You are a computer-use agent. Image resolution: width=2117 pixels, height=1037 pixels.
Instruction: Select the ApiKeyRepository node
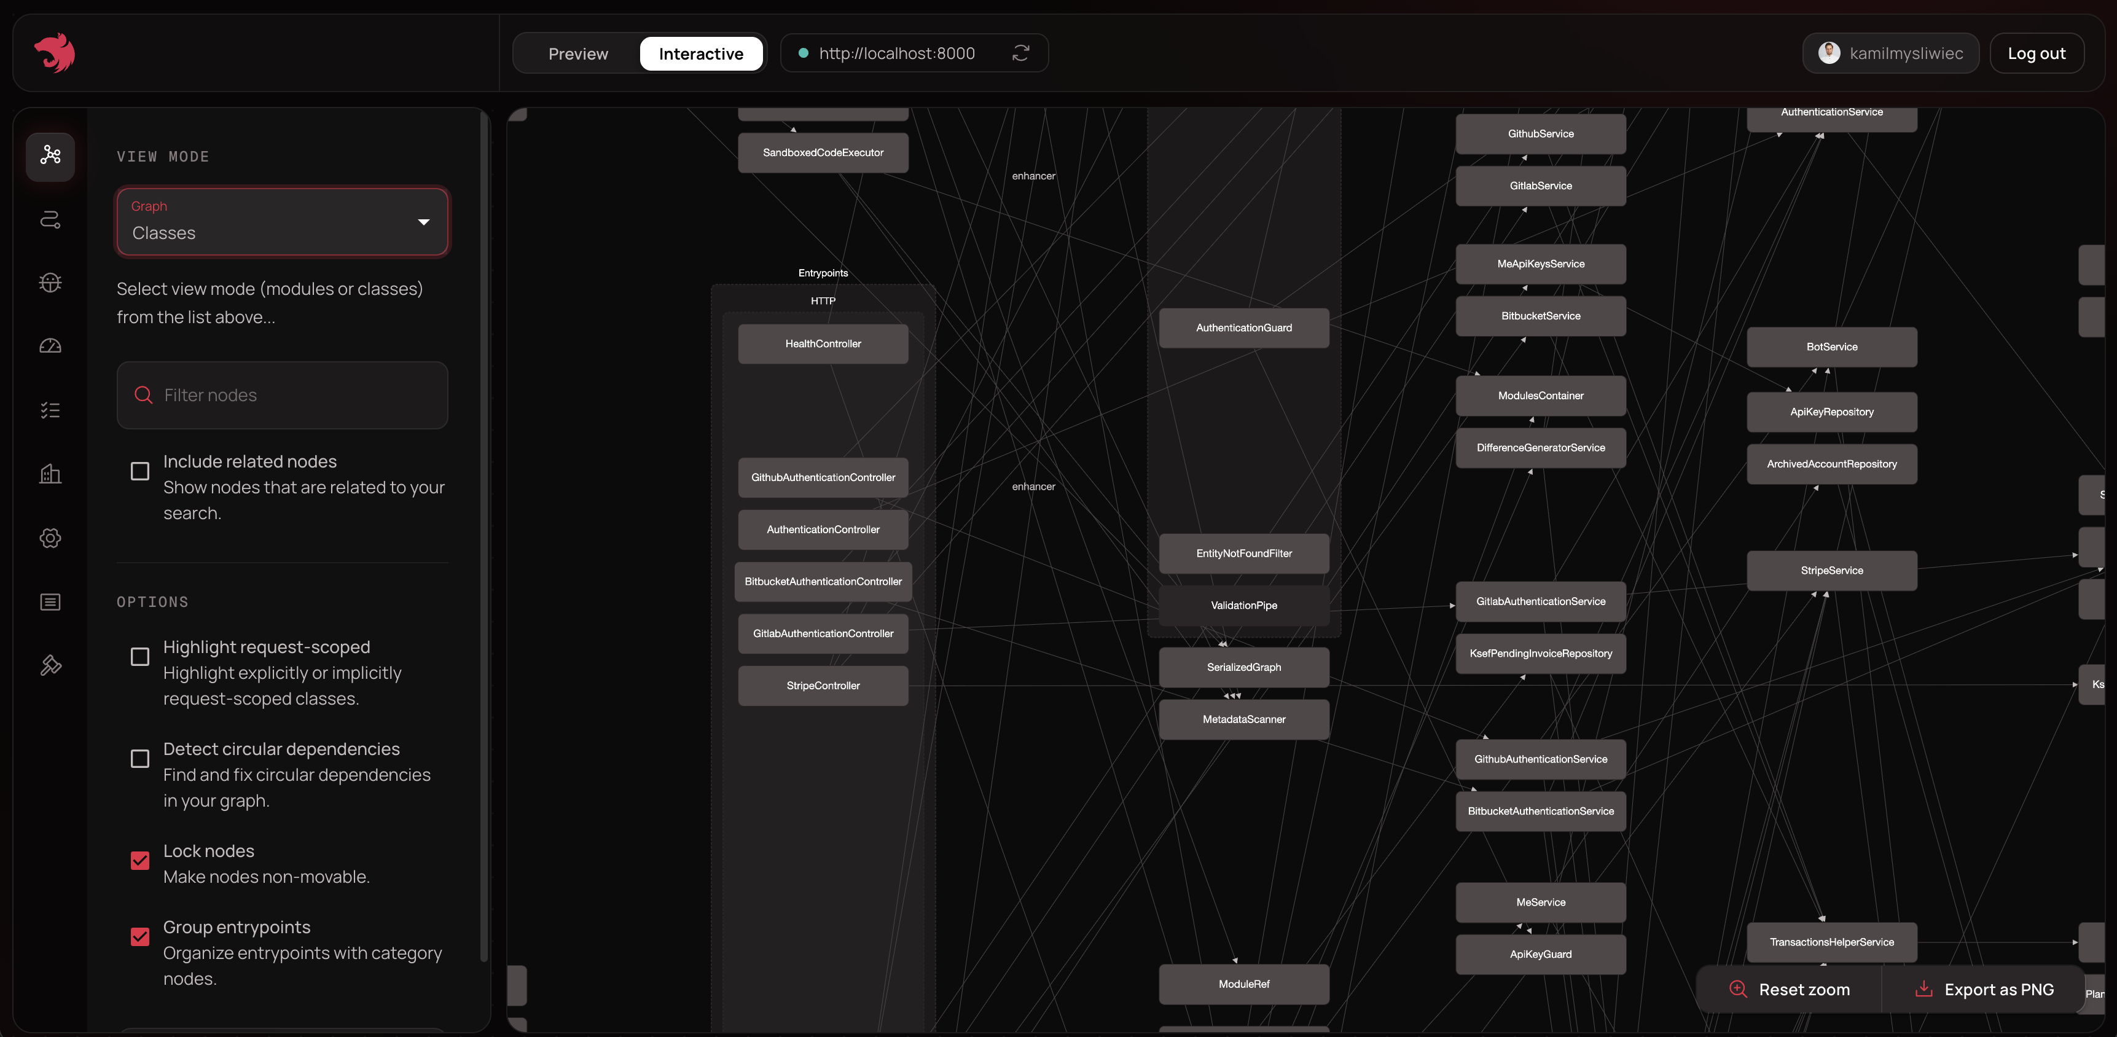coord(1832,412)
